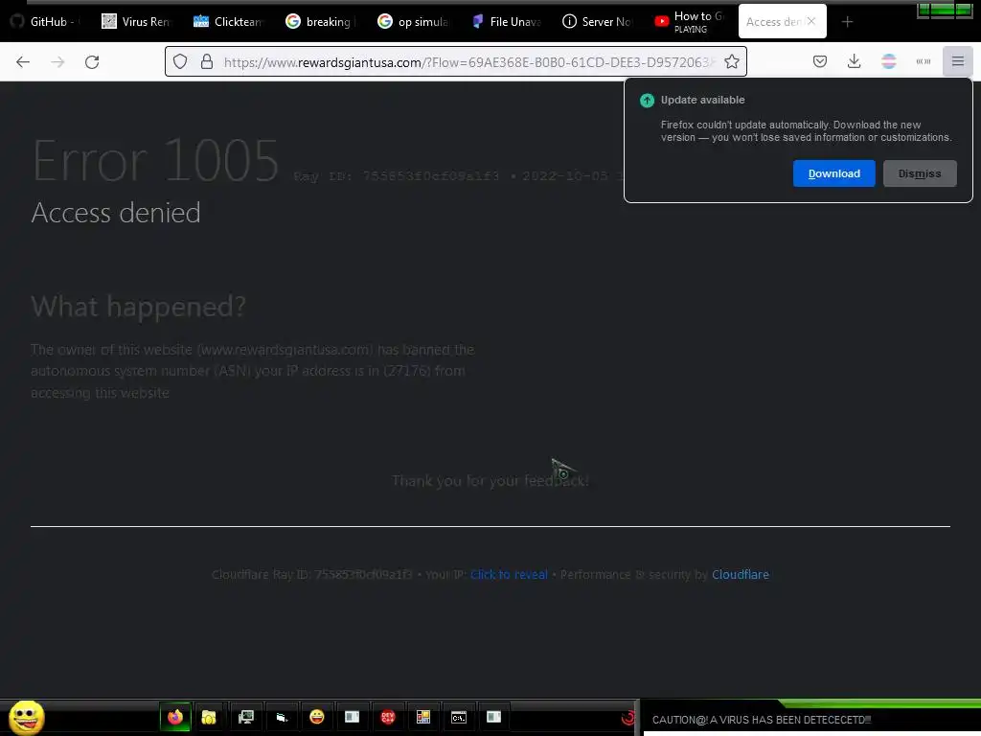The height and width of the screenshot is (736, 981).
Task: Click 'Click to reveal' IP link
Action: (509, 575)
